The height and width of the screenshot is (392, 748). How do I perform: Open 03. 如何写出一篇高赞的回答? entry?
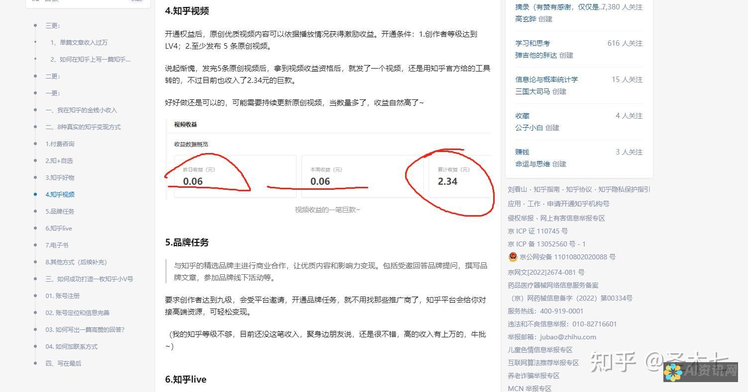[85, 329]
